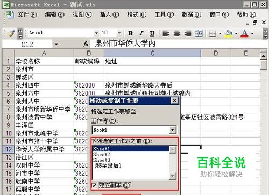Viewport: 269px width, 195px height.
Task: Click cell 泉州四中
Action: click(44, 85)
